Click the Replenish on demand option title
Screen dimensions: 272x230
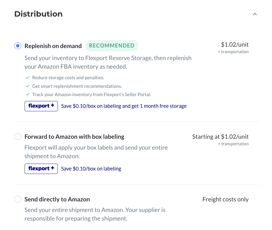pyautogui.click(x=53, y=46)
